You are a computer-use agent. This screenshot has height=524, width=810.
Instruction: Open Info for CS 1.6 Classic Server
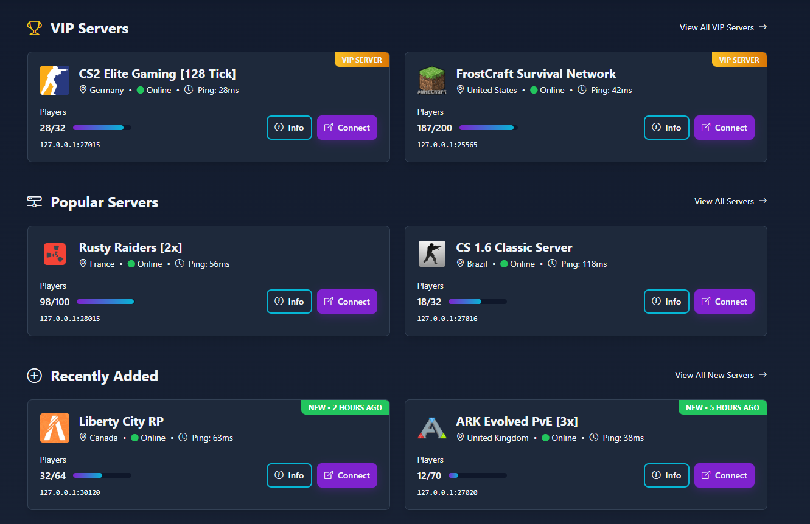pos(666,302)
